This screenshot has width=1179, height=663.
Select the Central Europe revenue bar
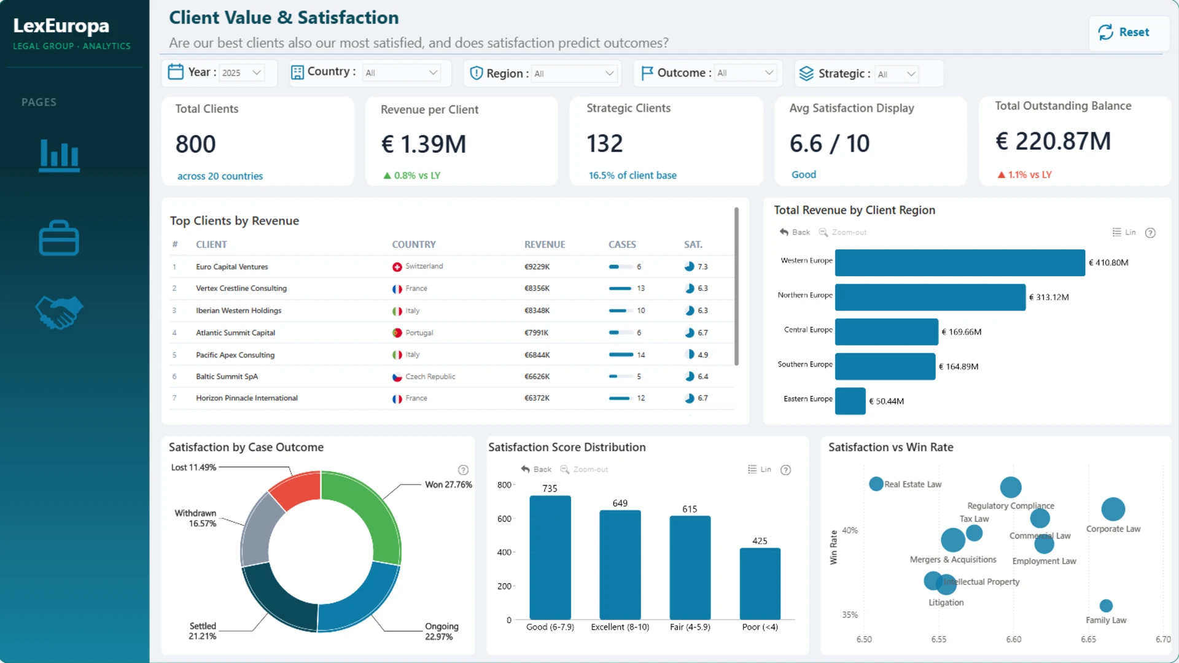tap(887, 332)
